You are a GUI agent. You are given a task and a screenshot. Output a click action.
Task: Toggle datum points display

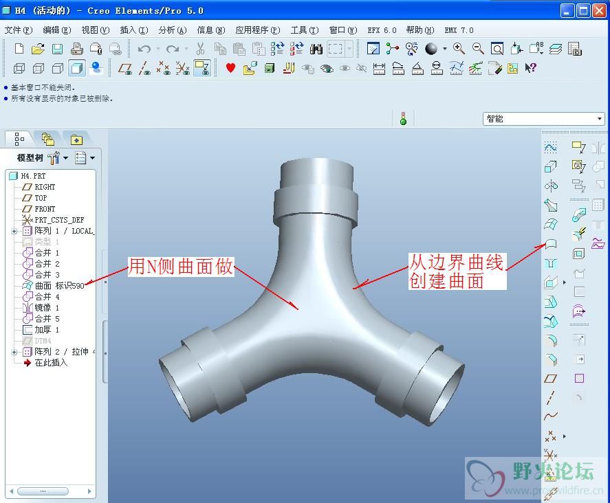(164, 69)
